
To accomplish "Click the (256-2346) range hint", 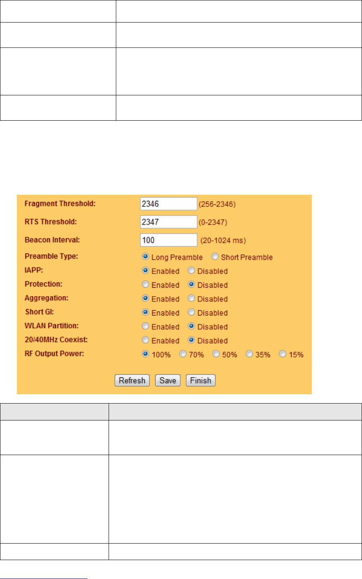I will coord(217,204).
